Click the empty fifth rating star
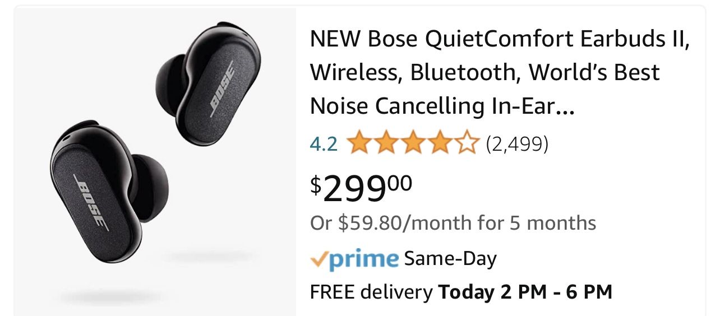This screenshot has width=720, height=316. [x=467, y=144]
